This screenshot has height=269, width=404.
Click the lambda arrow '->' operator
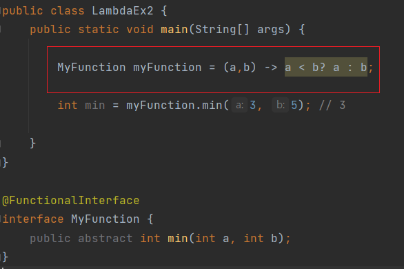[271, 68]
